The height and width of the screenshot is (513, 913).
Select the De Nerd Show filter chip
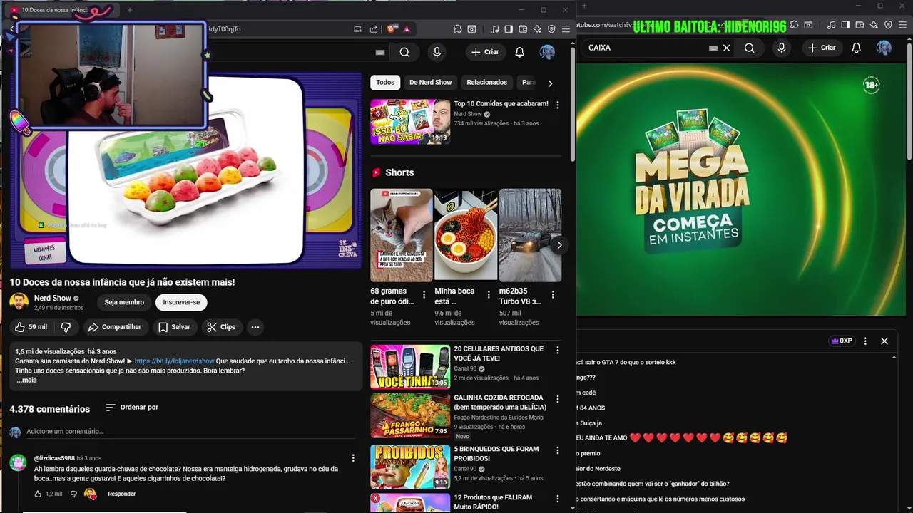pos(430,83)
